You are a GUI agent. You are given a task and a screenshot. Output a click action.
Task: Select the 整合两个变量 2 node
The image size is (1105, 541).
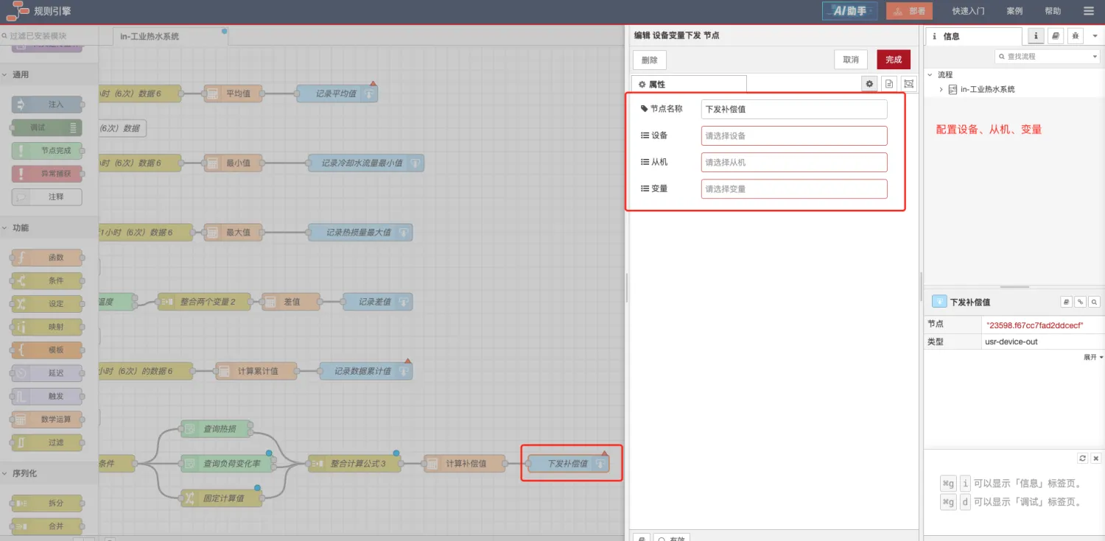(204, 301)
